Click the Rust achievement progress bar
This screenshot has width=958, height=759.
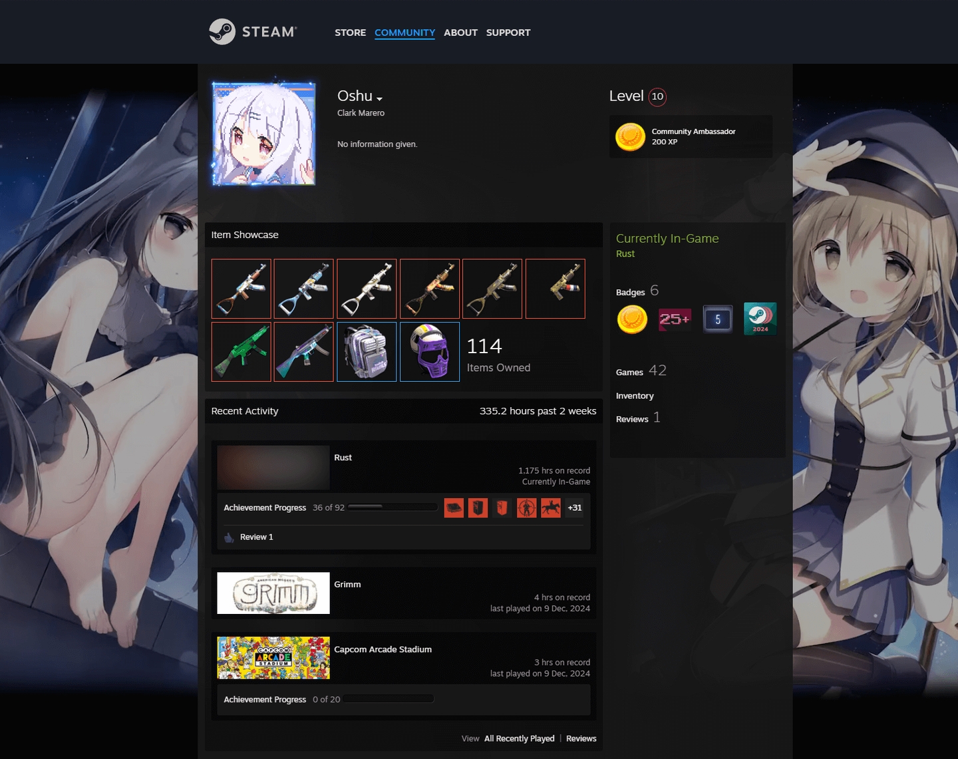pos(393,508)
